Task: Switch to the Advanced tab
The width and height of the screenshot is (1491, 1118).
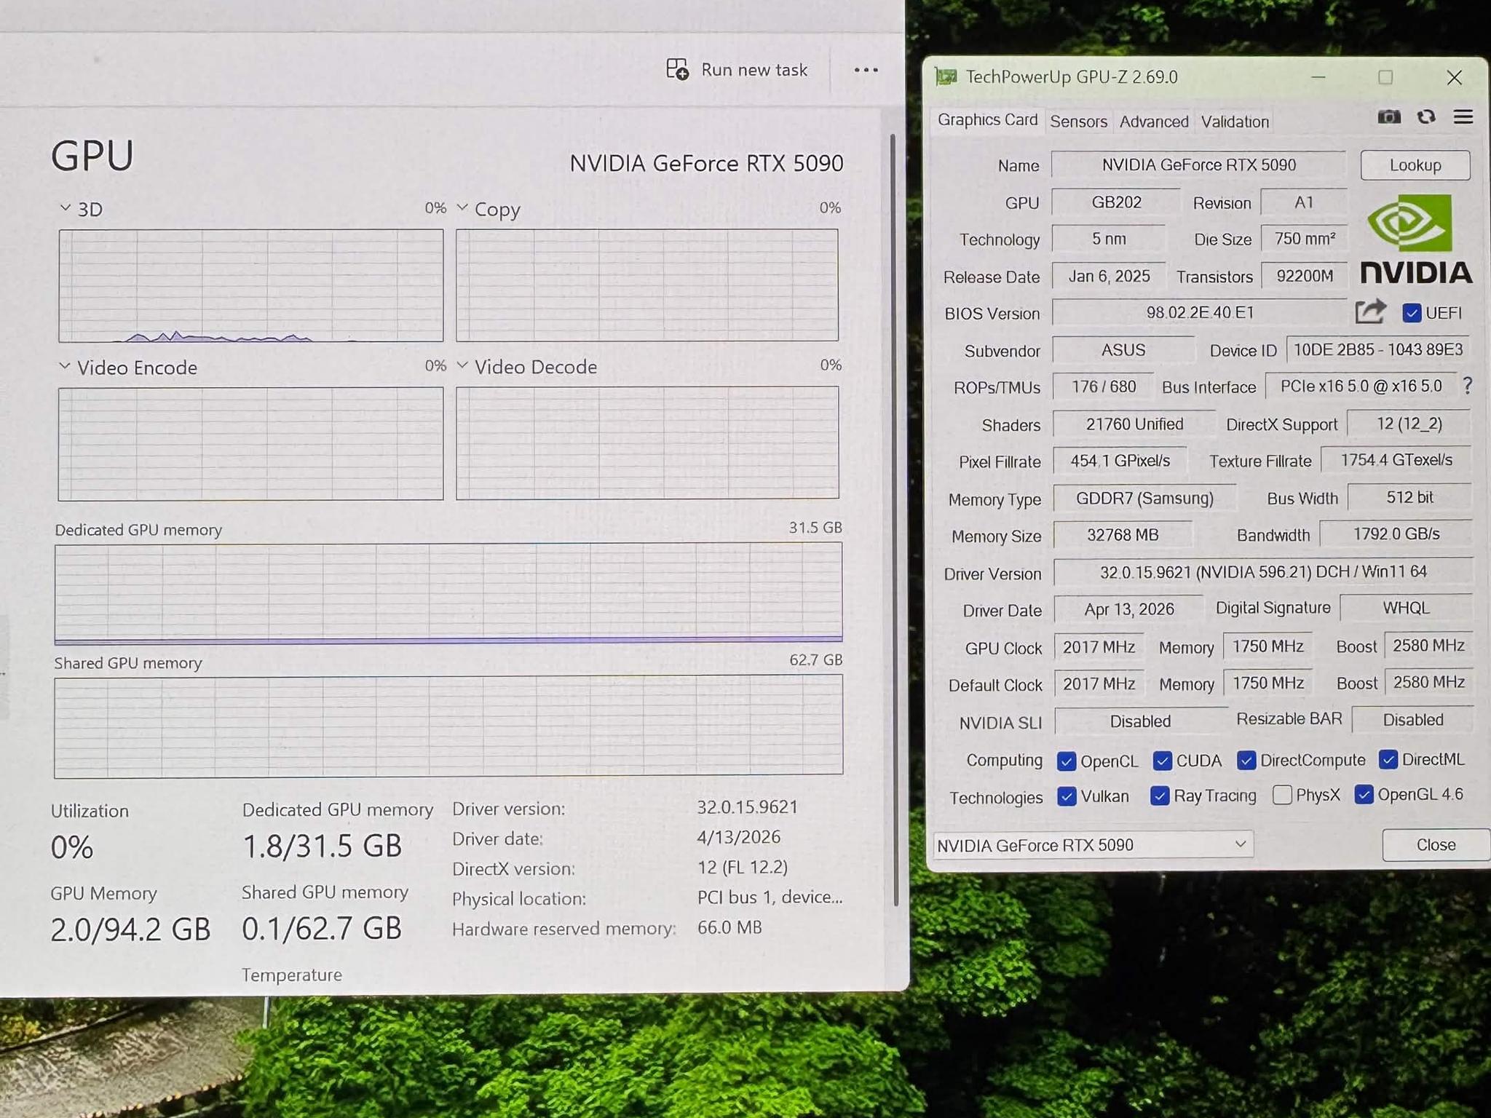Action: click(1154, 122)
